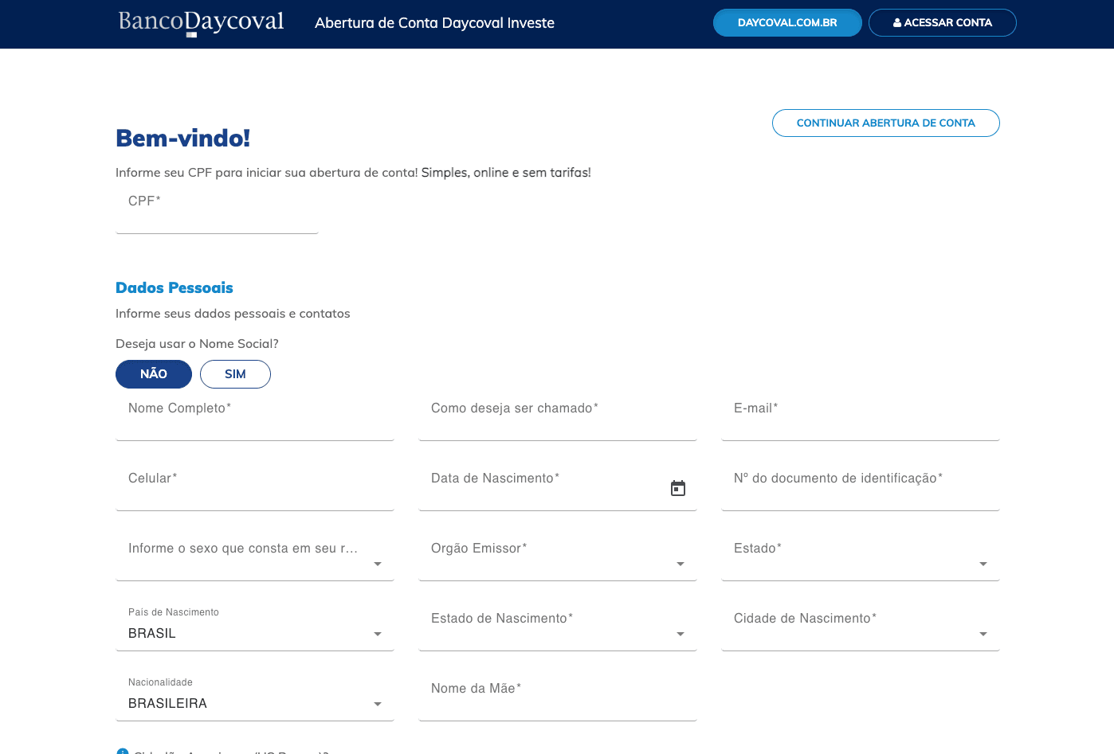Open the Data de Nascimento calendar icon
This screenshot has height=754, width=1114.
pyautogui.click(x=678, y=488)
